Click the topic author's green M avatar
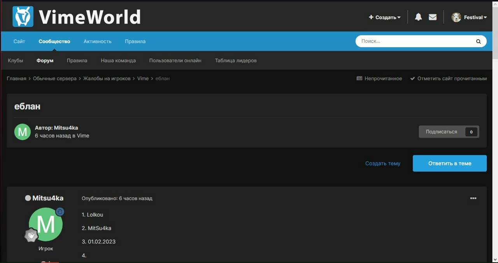Image resolution: width=498 pixels, height=263 pixels. pyautogui.click(x=23, y=132)
